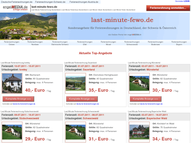This screenshot has width=191, height=143.
Task: Open Last Minute Urlaub Deutschland link
Action: click(100, 10)
